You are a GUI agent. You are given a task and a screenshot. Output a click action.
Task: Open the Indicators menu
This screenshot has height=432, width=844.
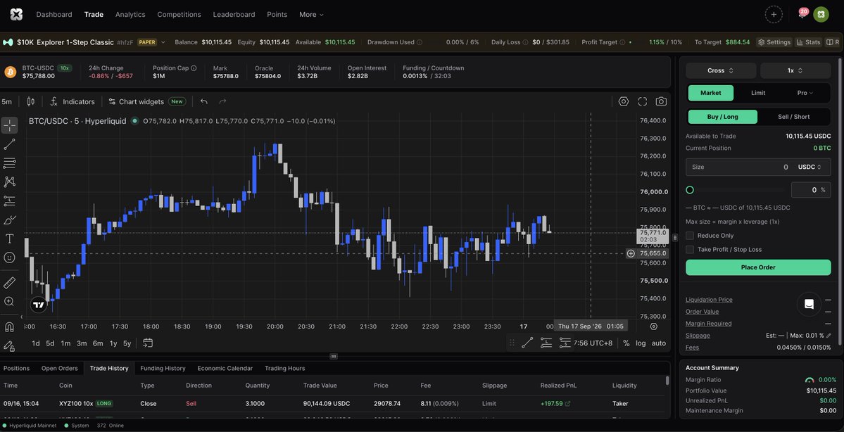tap(72, 101)
